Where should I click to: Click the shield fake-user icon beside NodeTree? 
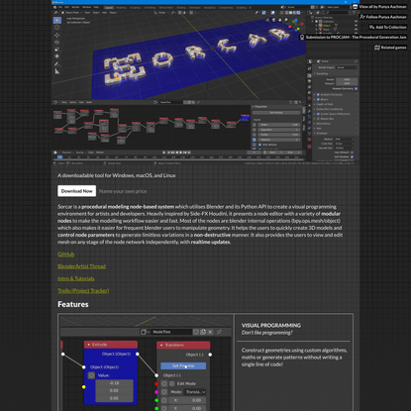pyautogui.click(x=196, y=332)
